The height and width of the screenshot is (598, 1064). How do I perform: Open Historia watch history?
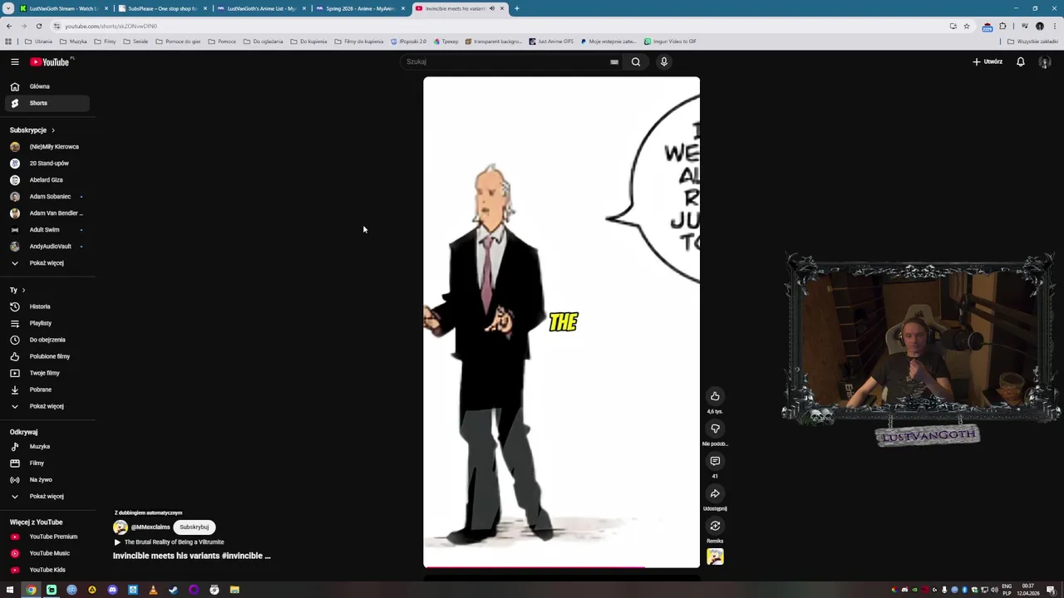coord(47,306)
